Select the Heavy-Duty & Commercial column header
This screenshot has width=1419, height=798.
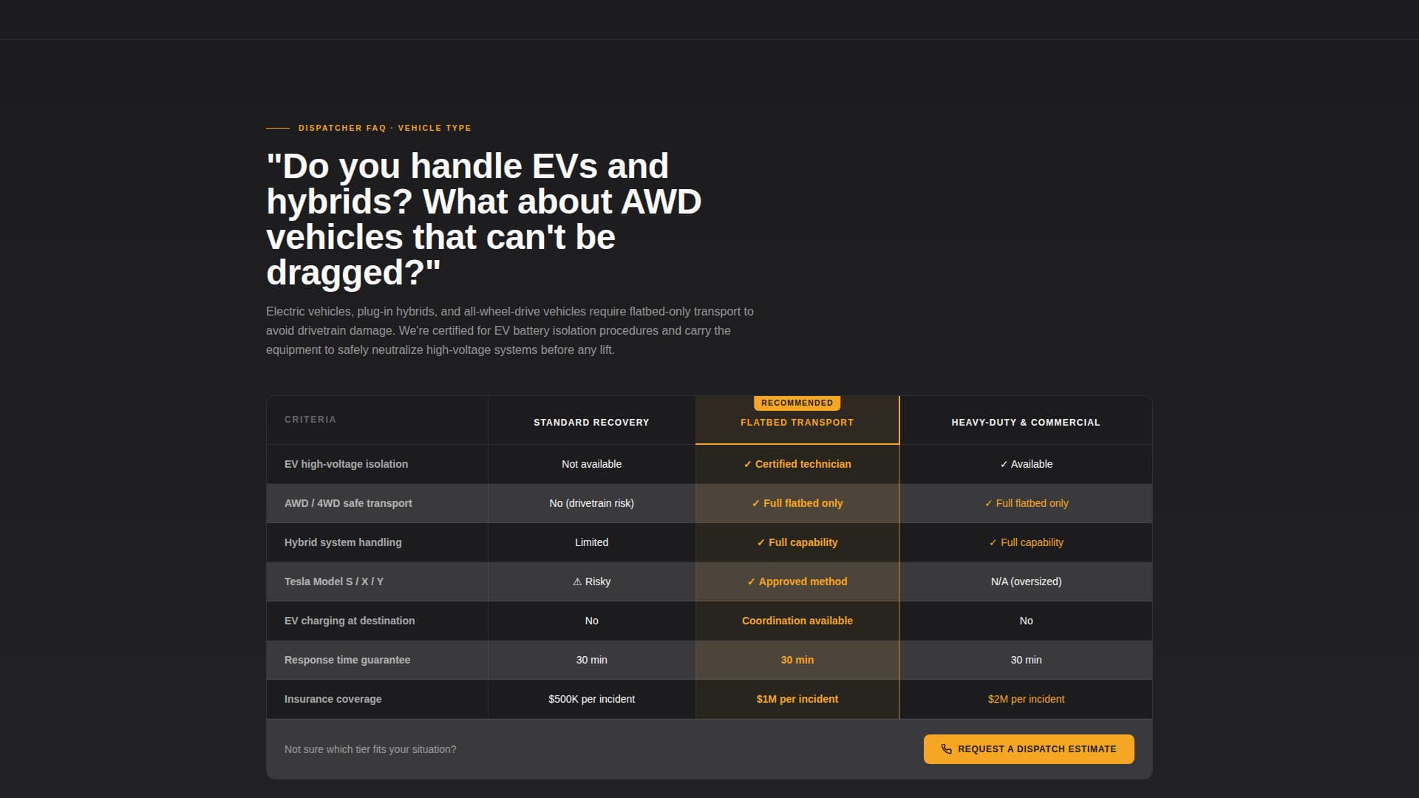[1025, 423]
